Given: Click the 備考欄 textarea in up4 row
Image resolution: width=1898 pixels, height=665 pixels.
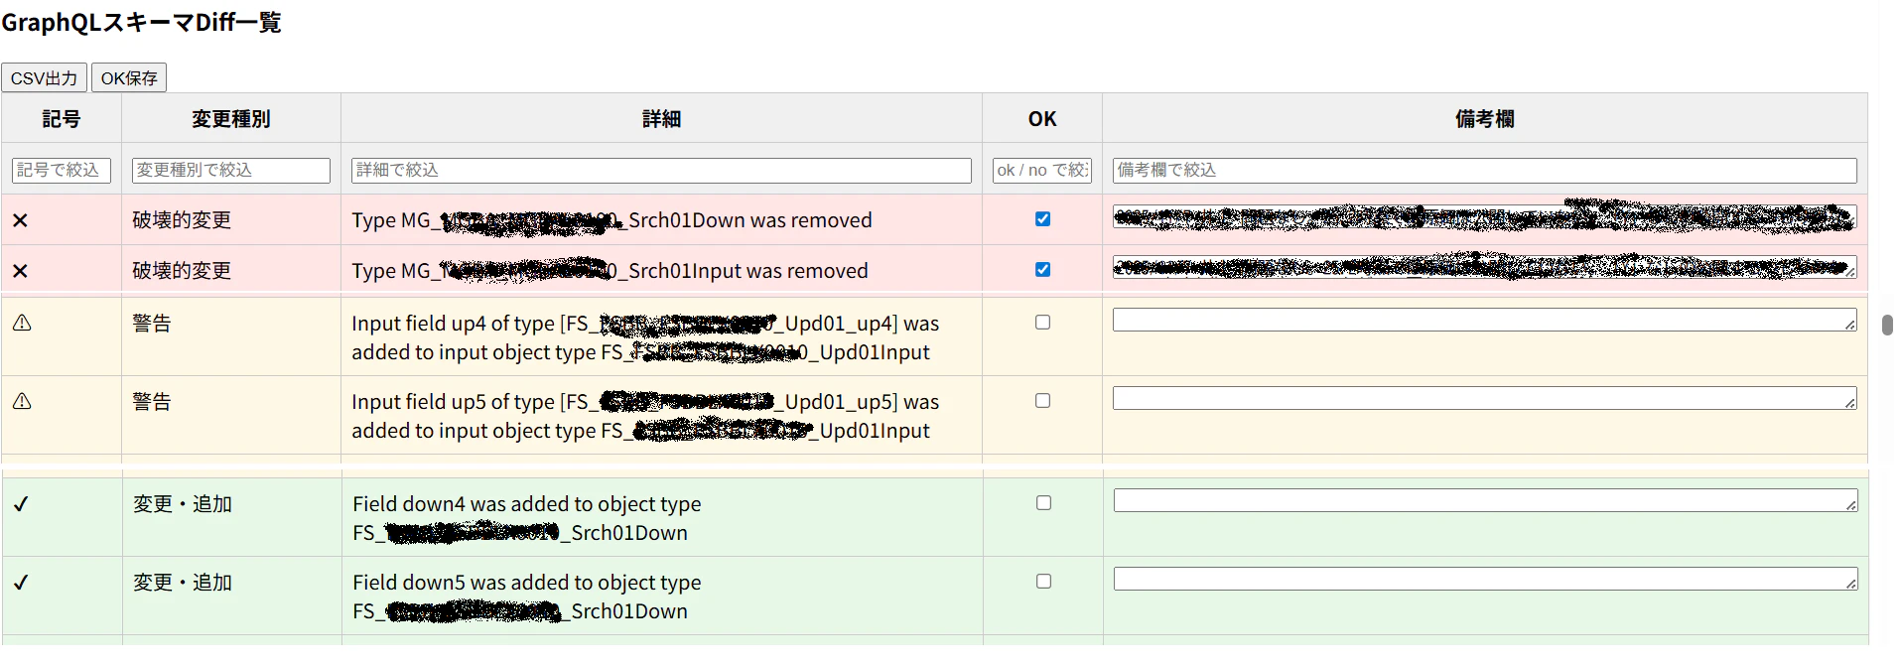Looking at the screenshot, I should click(1485, 320).
